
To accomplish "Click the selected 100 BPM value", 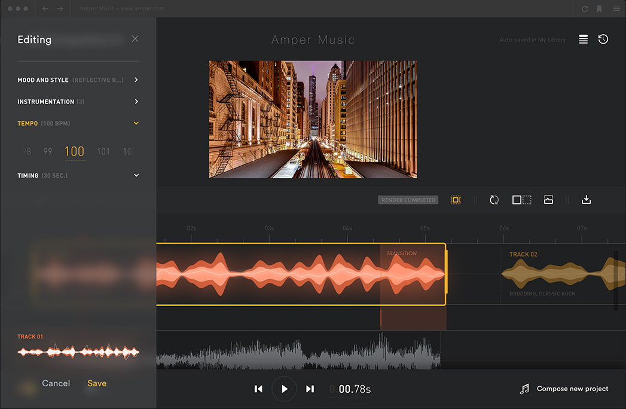I will [x=75, y=151].
